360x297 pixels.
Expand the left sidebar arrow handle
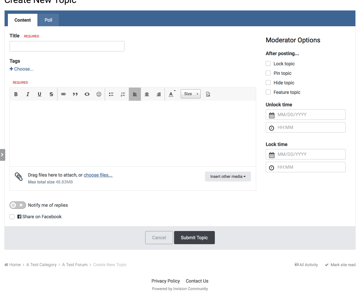pos(2,155)
